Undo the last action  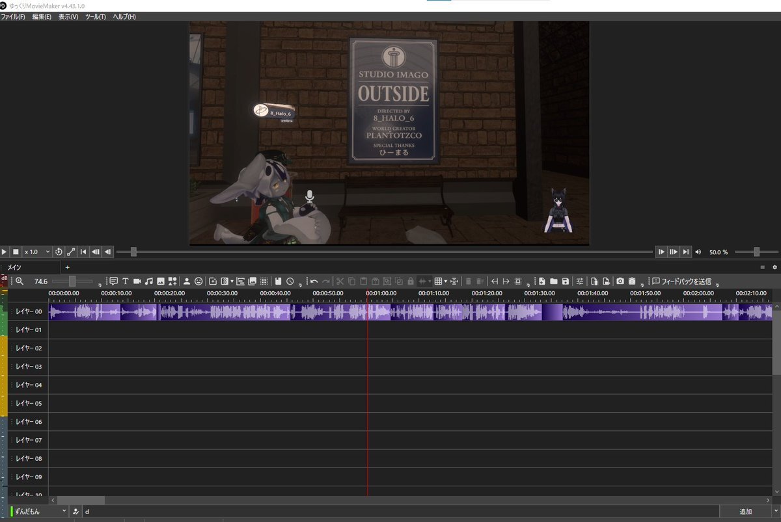pyautogui.click(x=314, y=281)
